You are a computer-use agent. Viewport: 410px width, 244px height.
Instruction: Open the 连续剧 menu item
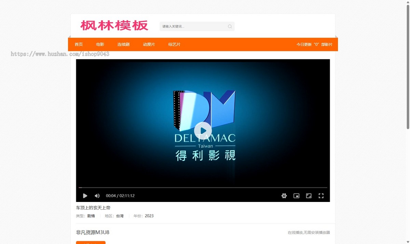pyautogui.click(x=123, y=44)
